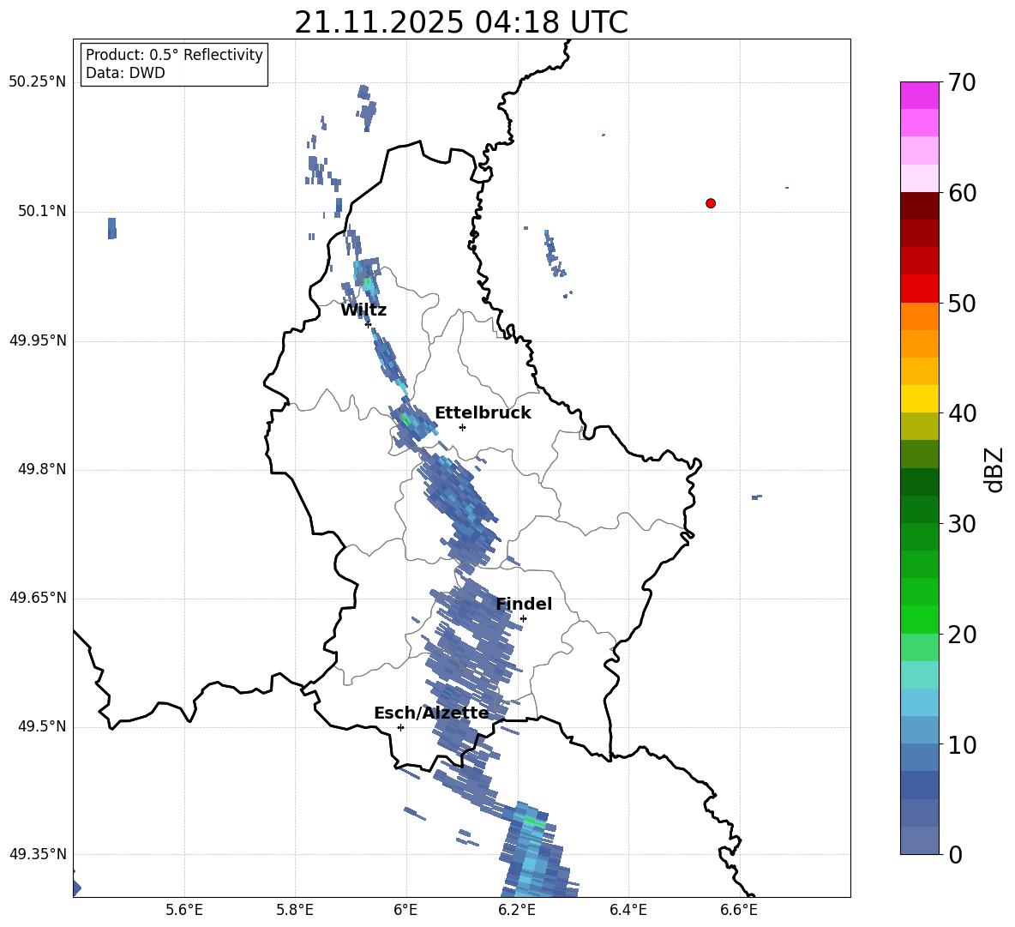Click the latitude label 50.1°N
This screenshot has height=927, width=1015.
[x=42, y=212]
